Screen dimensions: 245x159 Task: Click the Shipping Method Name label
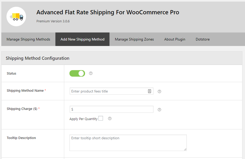pyautogui.click(x=25, y=91)
